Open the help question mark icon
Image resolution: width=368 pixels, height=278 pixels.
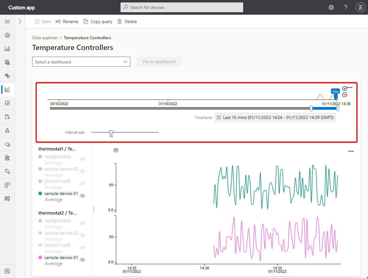[346, 7]
